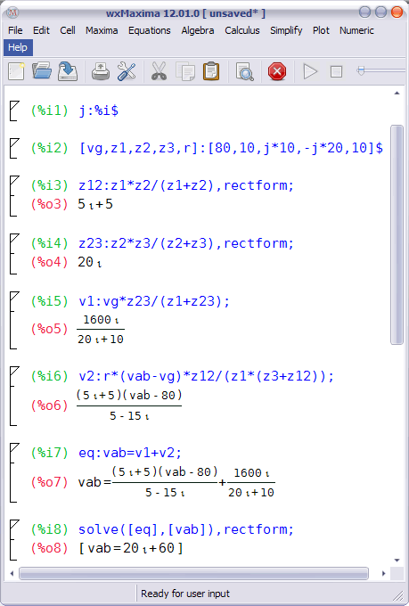Open the Numeric menu
The height and width of the screenshot is (606, 409).
356,30
